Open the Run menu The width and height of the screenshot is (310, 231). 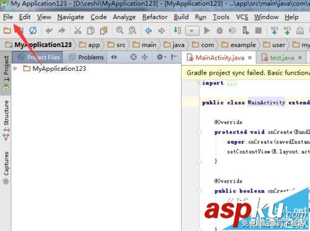tap(200, 17)
